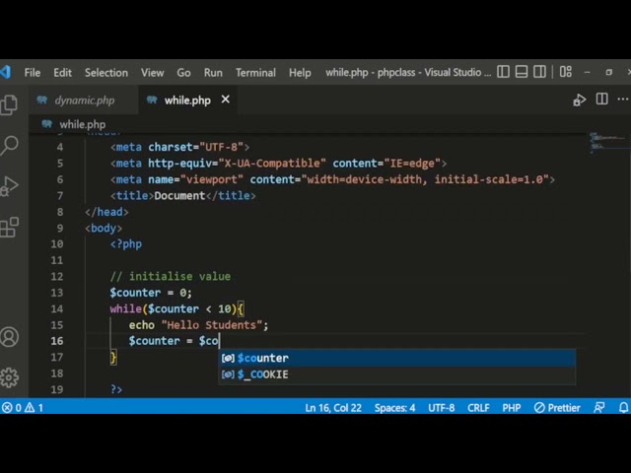The height and width of the screenshot is (473, 631).
Task: Open the Accounts menu icon
Action: (9, 337)
